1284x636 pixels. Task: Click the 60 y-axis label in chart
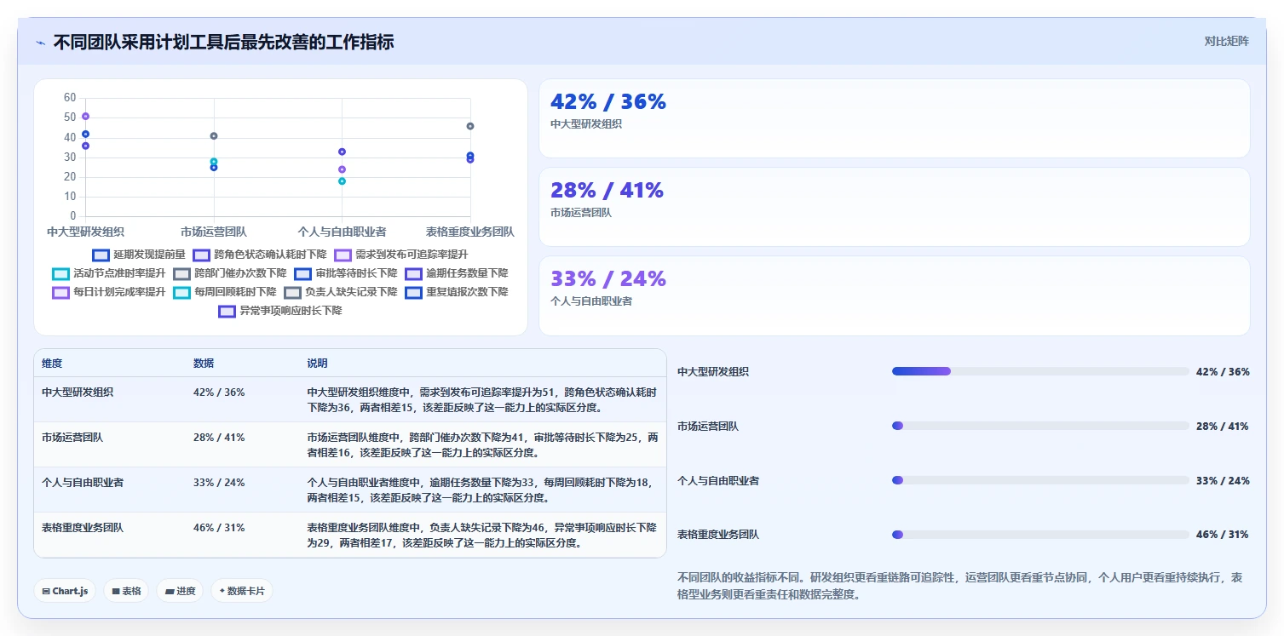(70, 98)
